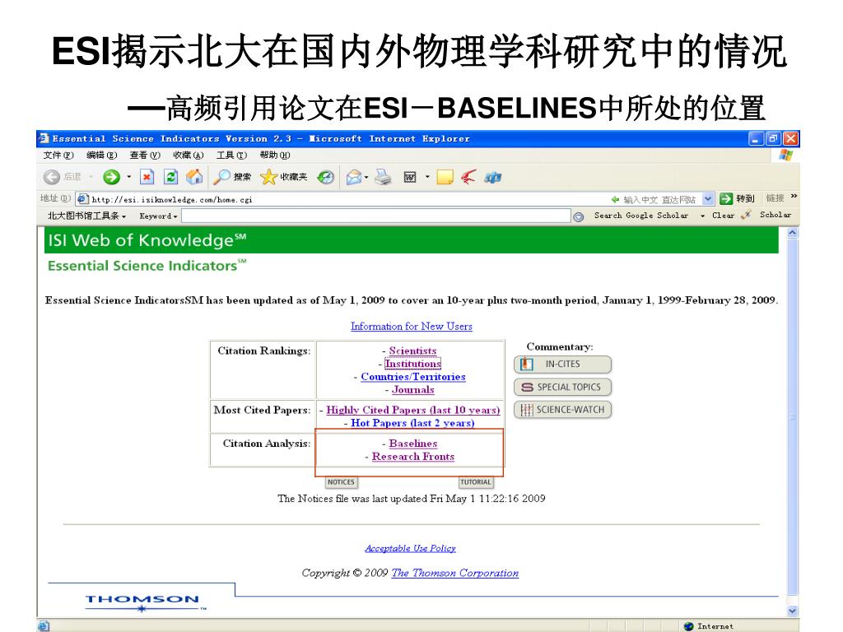Click the 转到 Go button
Screen dimensions: 843x632
click(x=738, y=199)
